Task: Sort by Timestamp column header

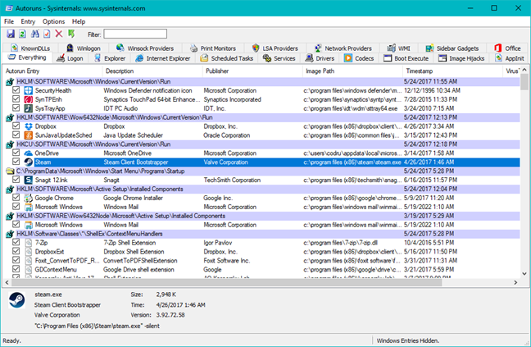Action: pyautogui.click(x=452, y=71)
